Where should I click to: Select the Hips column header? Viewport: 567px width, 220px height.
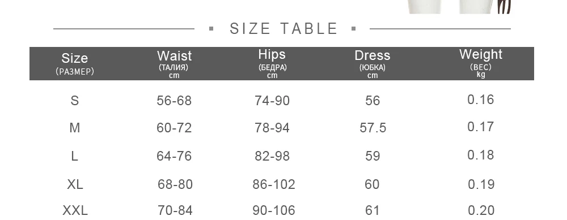click(x=272, y=63)
